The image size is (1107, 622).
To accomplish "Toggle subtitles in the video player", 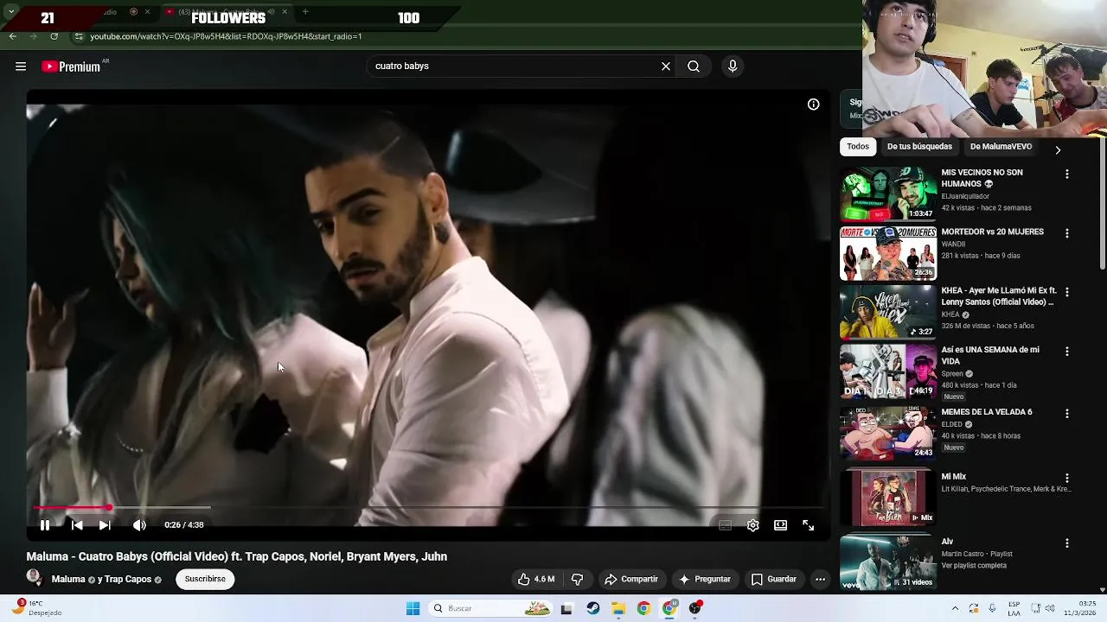I will (726, 525).
